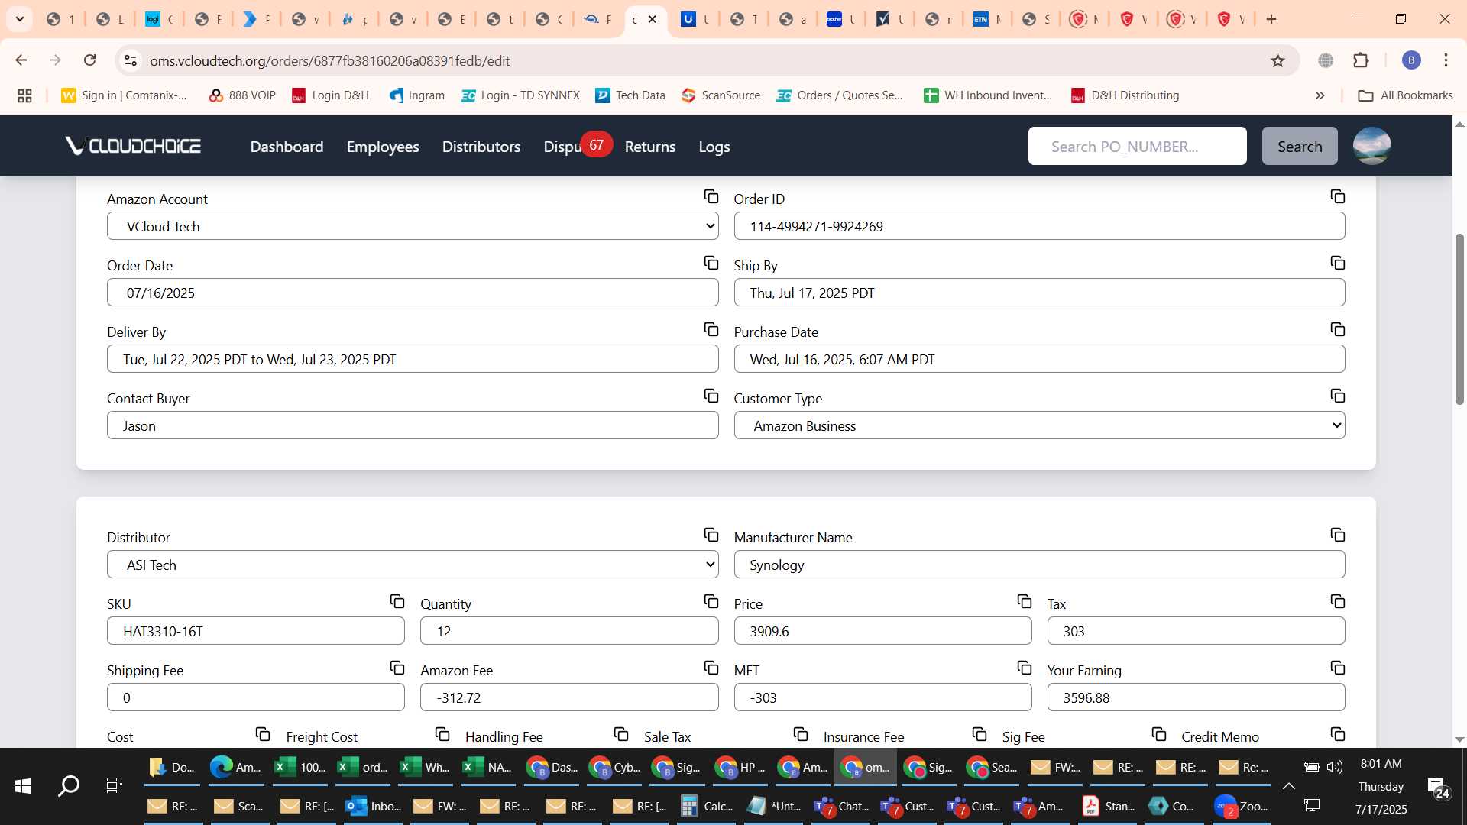Copy the Tax value
The height and width of the screenshot is (825, 1467).
point(1337,602)
